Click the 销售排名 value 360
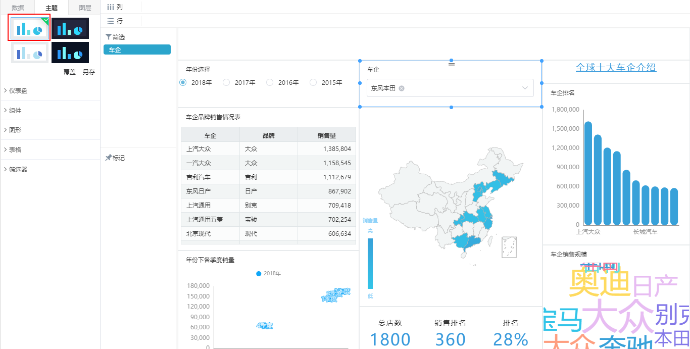Image resolution: width=690 pixels, height=349 pixels. (450, 339)
